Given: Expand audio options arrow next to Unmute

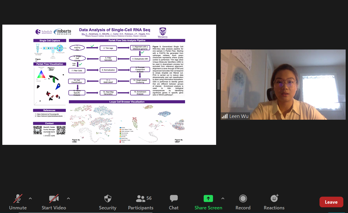Looking at the screenshot, I should (30, 198).
